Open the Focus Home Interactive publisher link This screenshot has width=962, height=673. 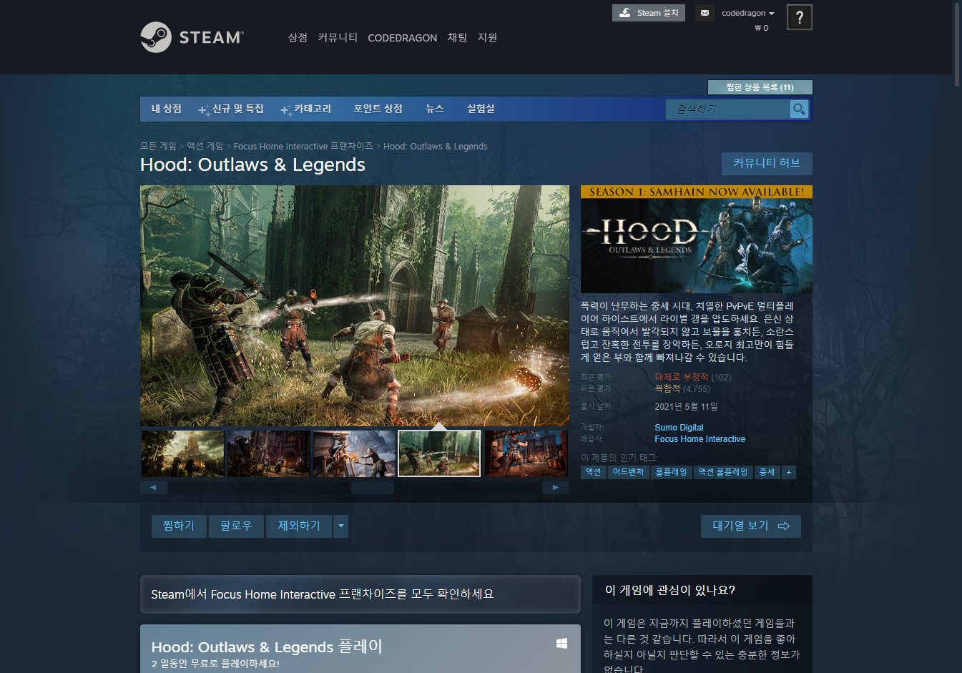point(700,439)
